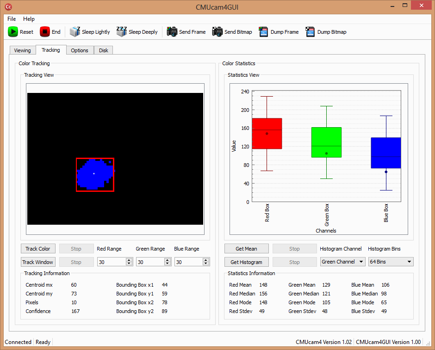
Task: Click the Connected status bar entry
Action: tap(18, 342)
